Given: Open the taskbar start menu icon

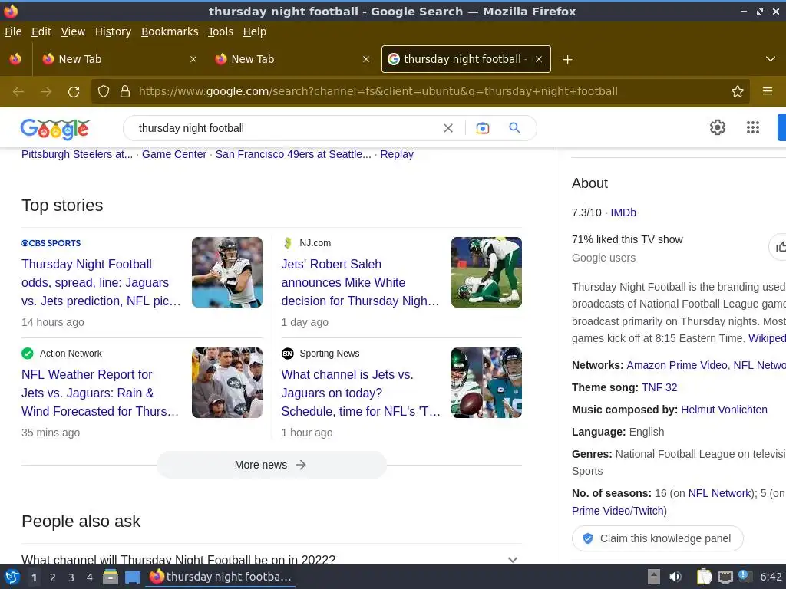Looking at the screenshot, I should pos(12,577).
